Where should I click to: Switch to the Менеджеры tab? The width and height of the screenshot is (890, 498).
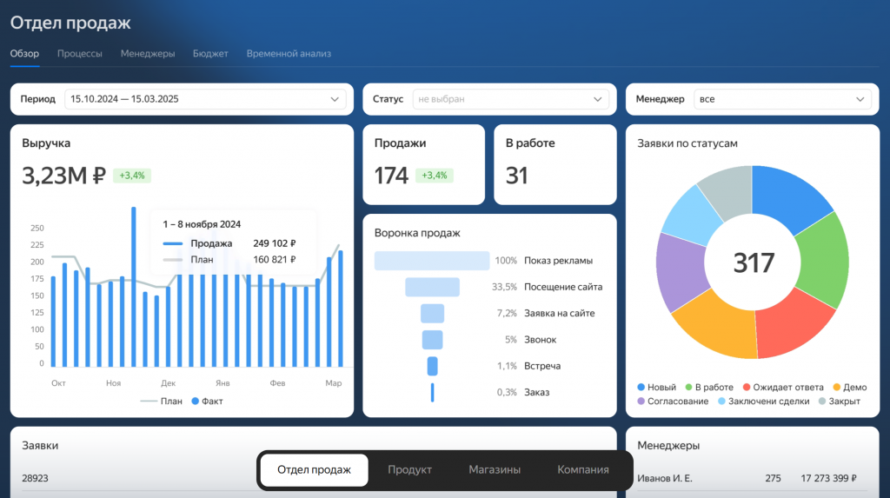(x=148, y=53)
